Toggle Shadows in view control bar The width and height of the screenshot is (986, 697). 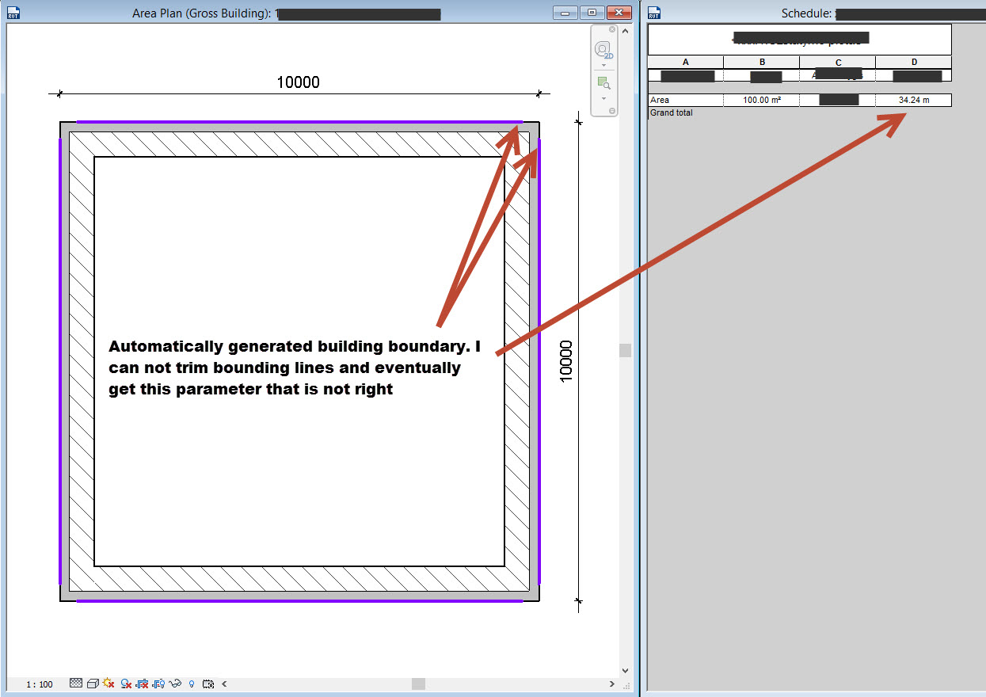tap(126, 684)
